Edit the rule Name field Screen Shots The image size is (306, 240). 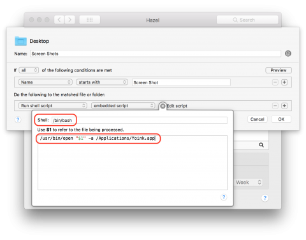point(156,54)
